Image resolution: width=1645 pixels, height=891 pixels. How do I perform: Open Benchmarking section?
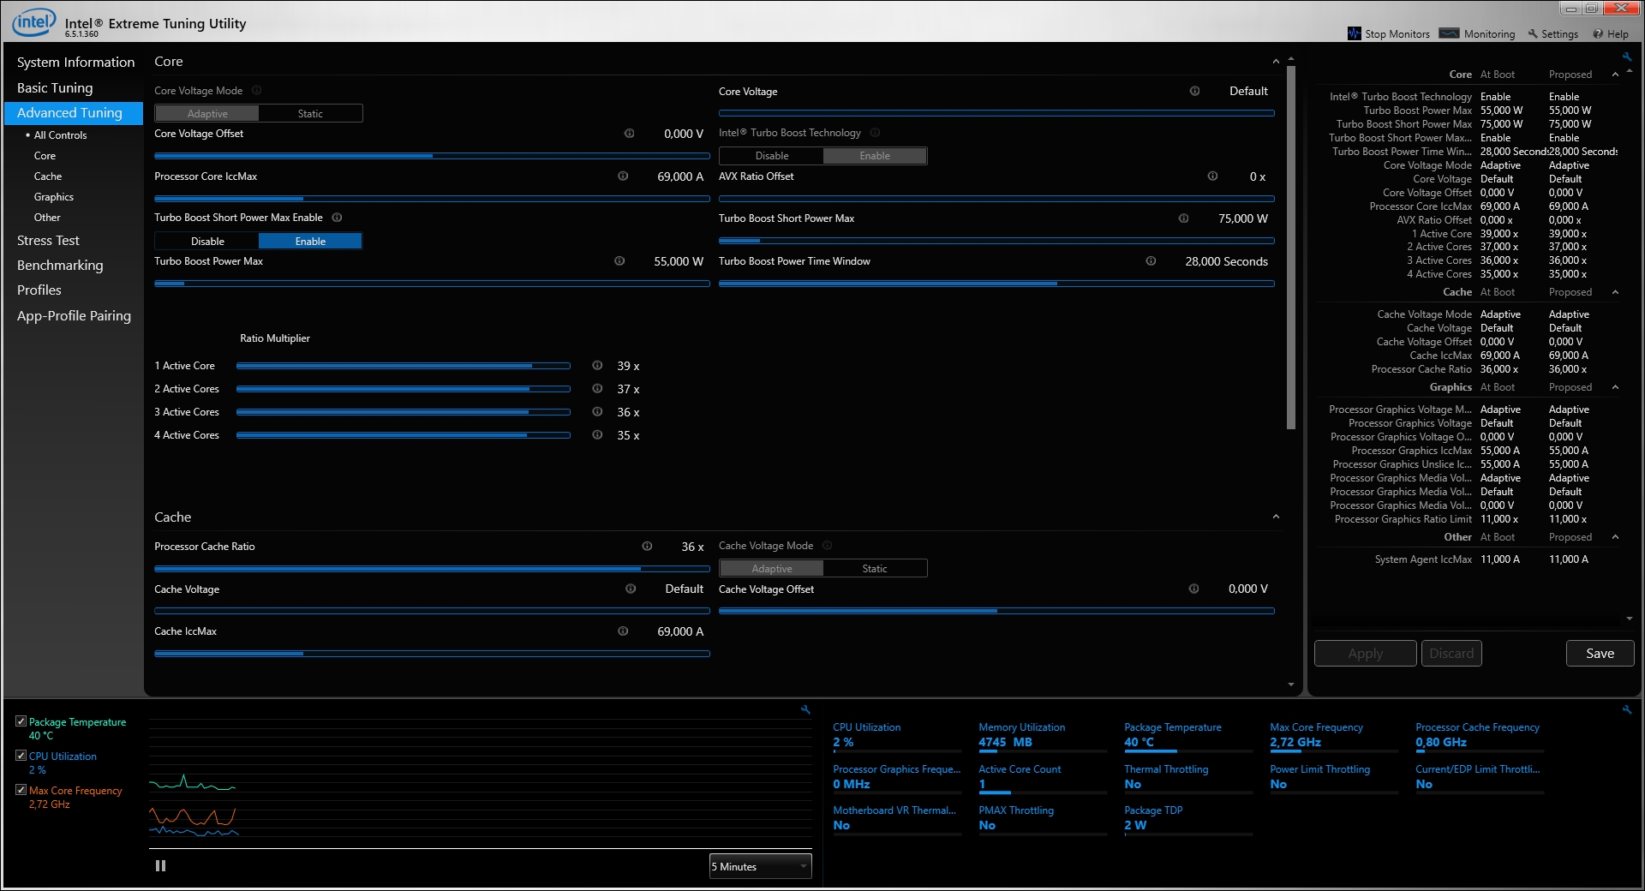coord(60,266)
